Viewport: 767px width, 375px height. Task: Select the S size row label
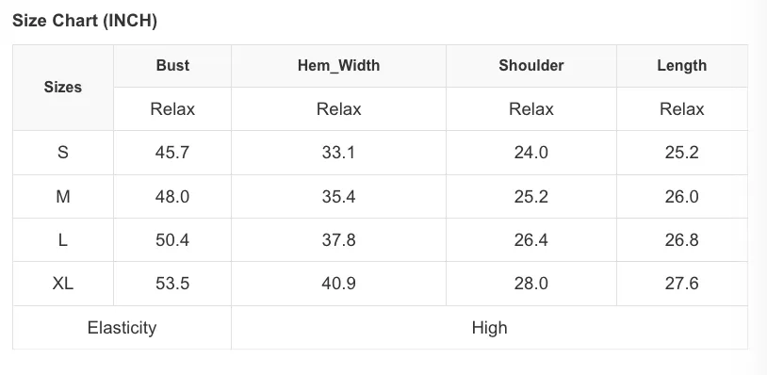(63, 153)
